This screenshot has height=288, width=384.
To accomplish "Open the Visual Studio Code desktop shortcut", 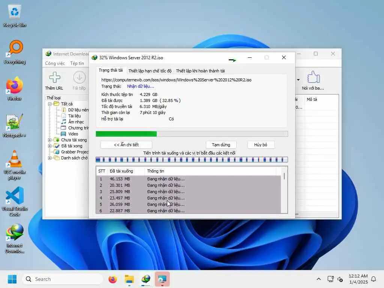I will coord(15,201).
